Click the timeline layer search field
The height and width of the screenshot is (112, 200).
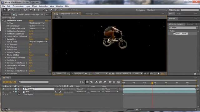(x=34, y=82)
